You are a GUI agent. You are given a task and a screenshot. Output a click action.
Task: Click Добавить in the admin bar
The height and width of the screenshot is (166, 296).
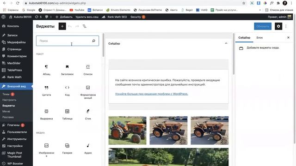point(64,17)
